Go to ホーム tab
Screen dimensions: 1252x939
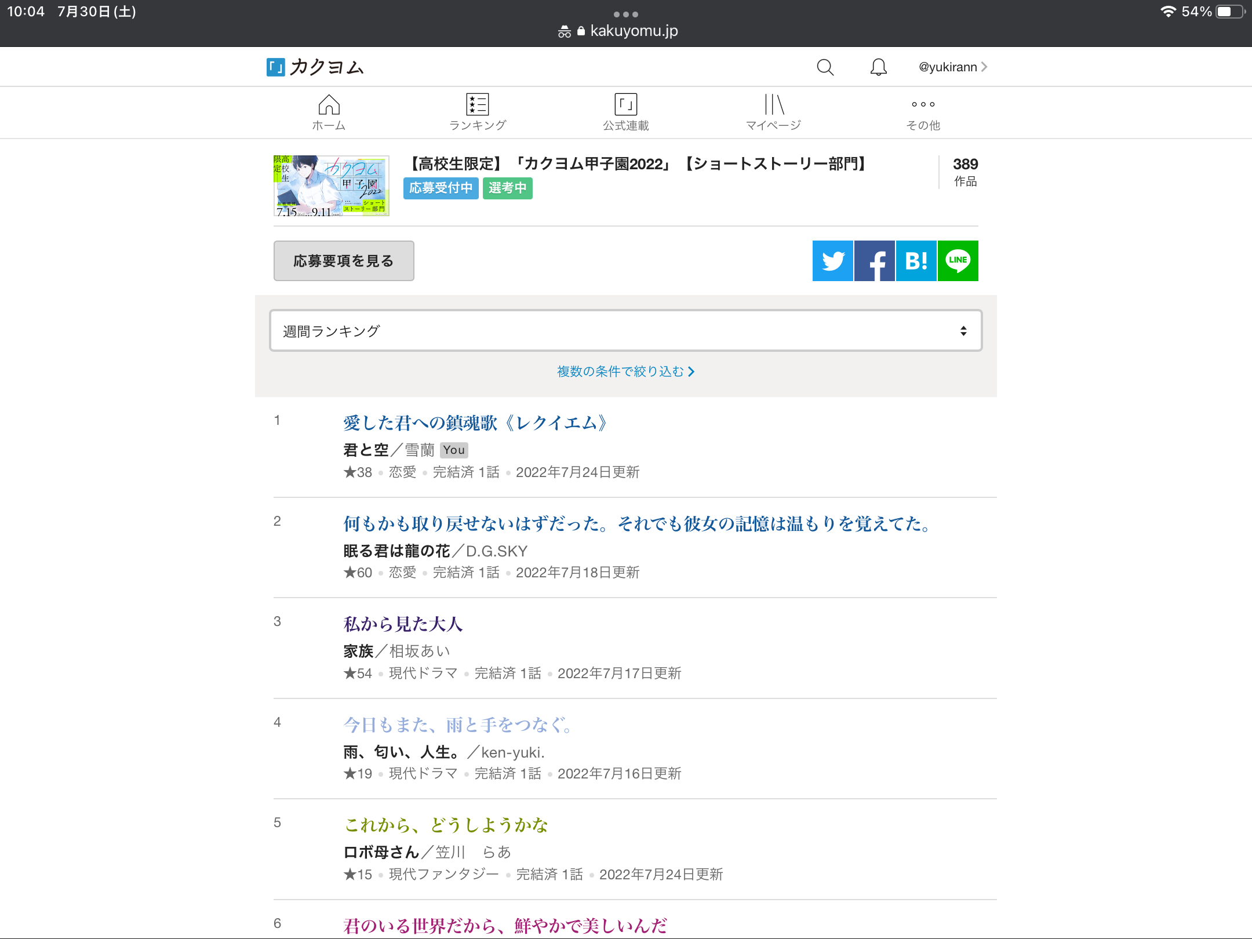tap(329, 112)
